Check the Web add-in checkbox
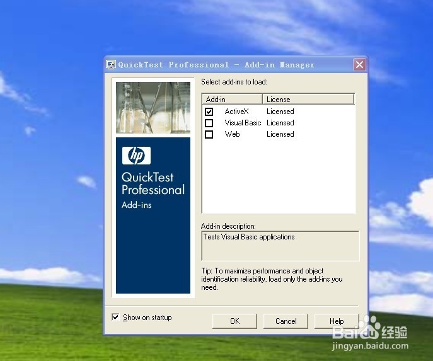 (x=209, y=134)
